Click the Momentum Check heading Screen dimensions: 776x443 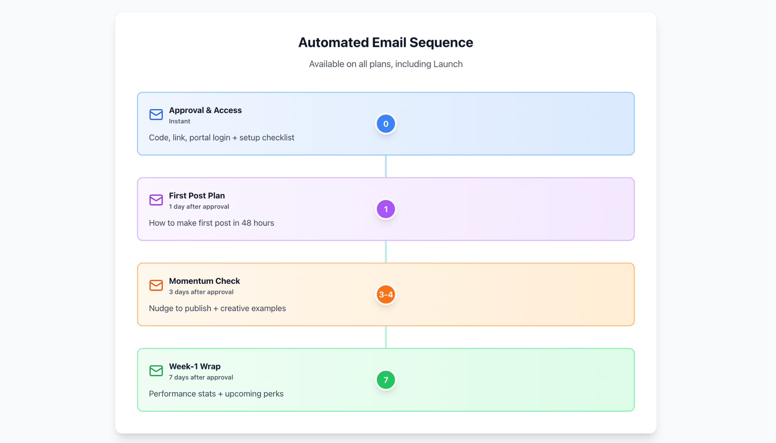click(204, 281)
